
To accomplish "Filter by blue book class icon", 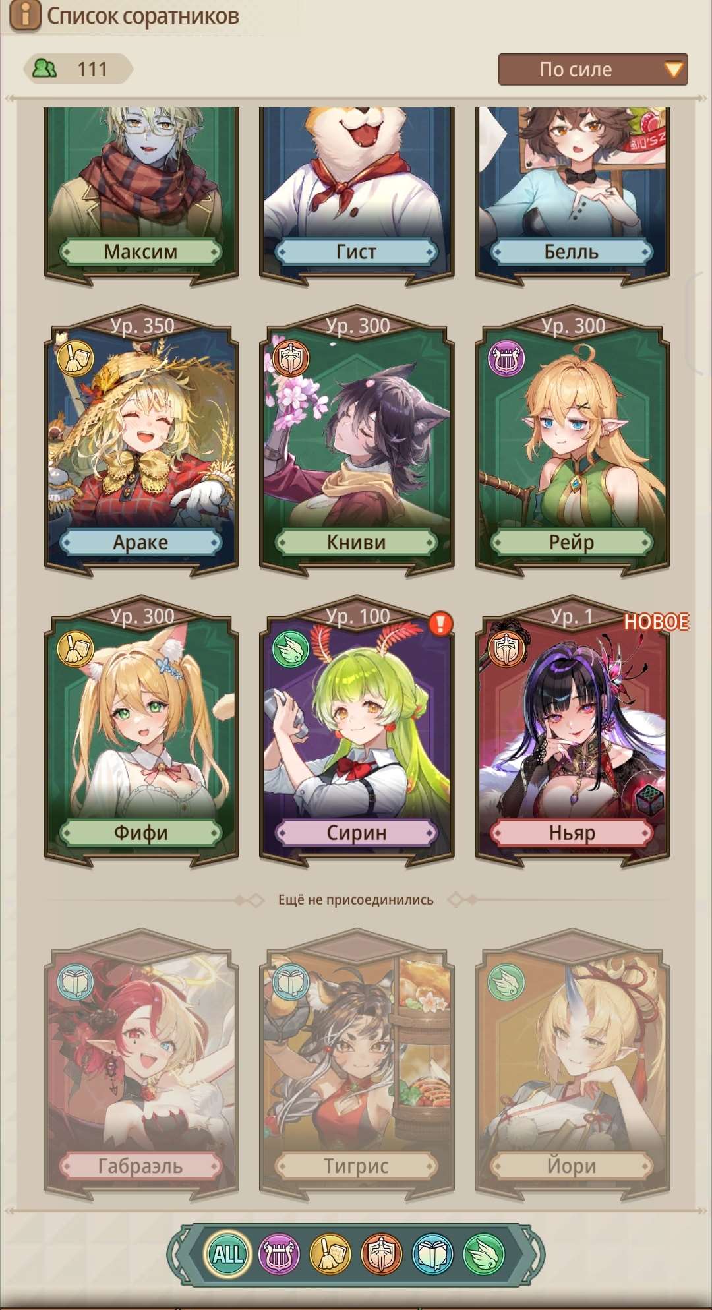I will click(432, 1253).
